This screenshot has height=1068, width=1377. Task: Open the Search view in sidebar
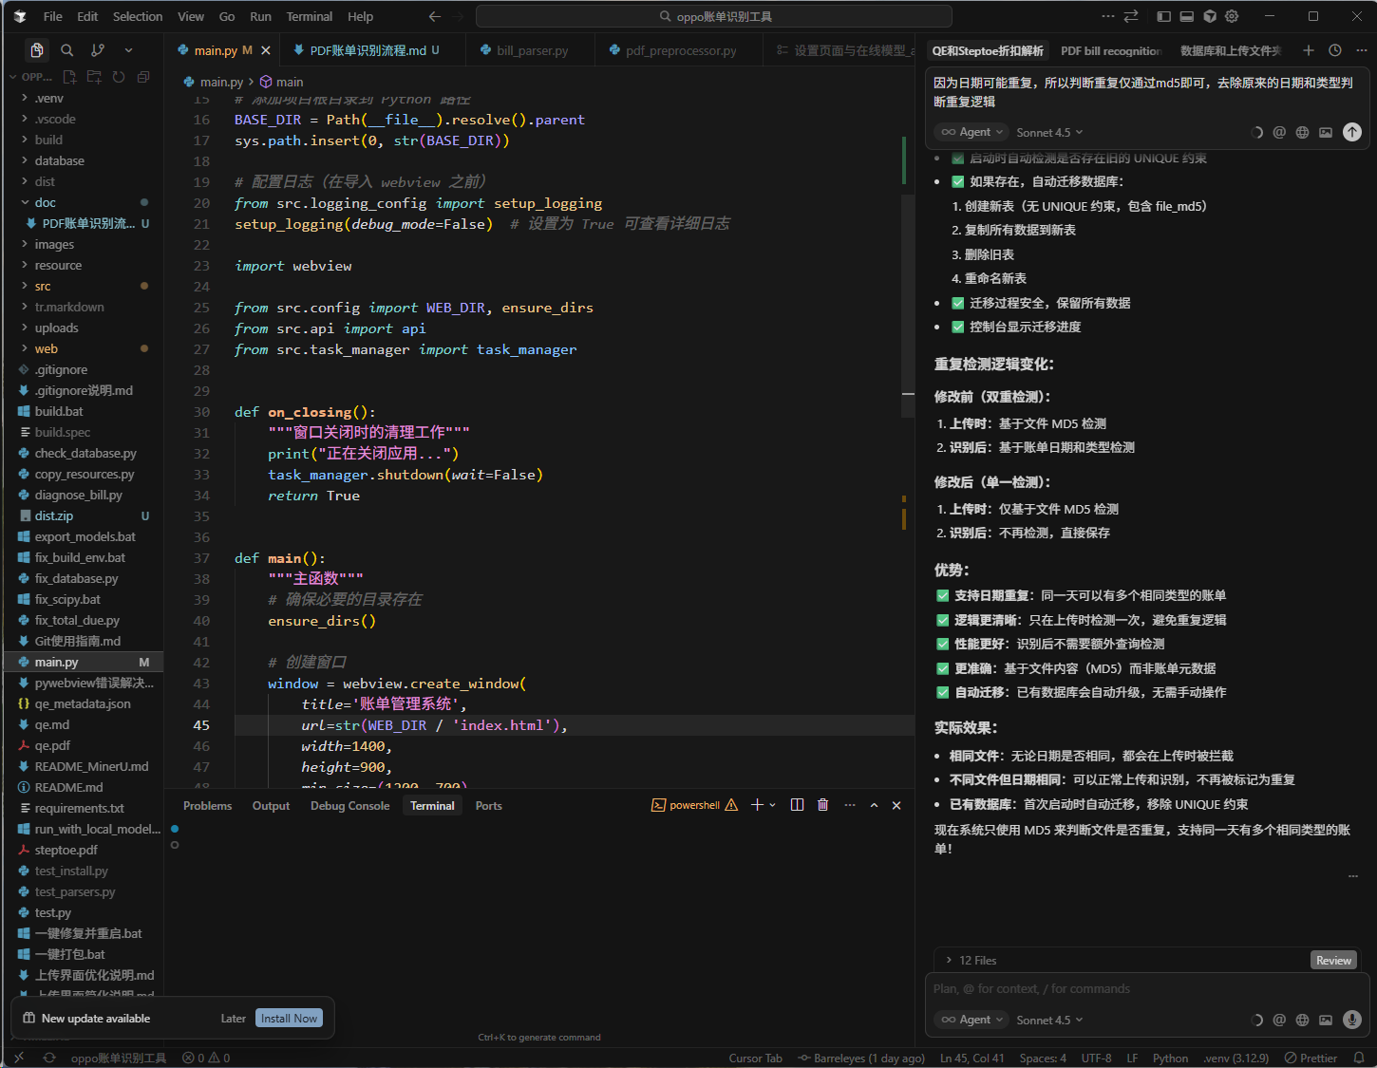click(x=67, y=50)
